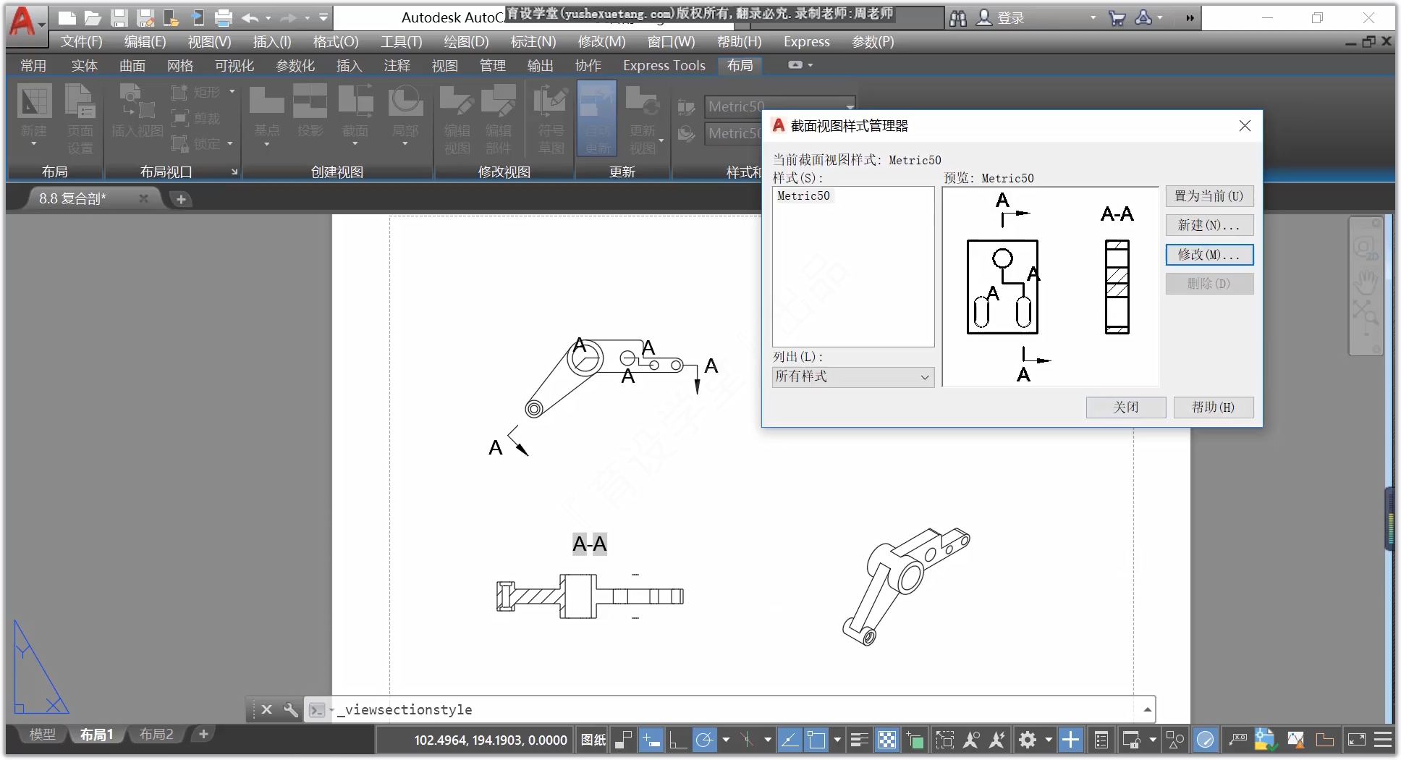Viewport: 1401px width, 760px height.
Task: Click the 帮助(H) button in dialog
Action: [x=1213, y=408]
